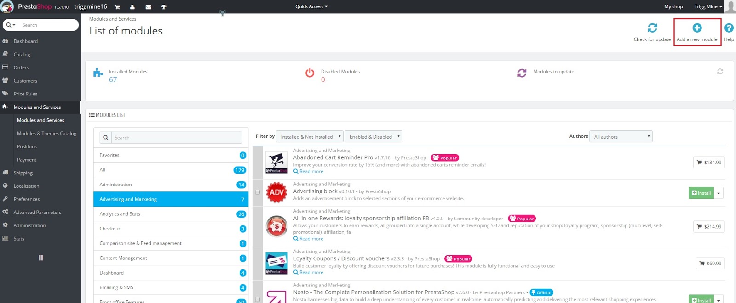Buy Loyalty Coupons for $69.99

(710, 263)
